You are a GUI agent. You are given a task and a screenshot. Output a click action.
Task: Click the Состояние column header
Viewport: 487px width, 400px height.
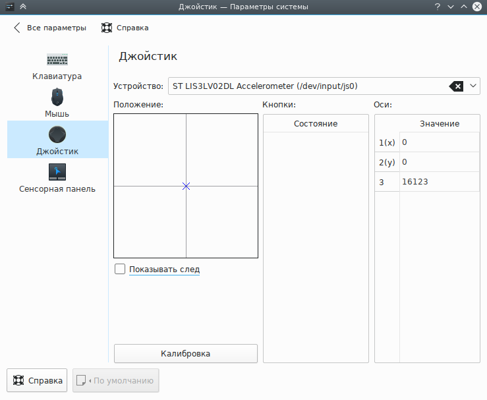pyautogui.click(x=316, y=124)
